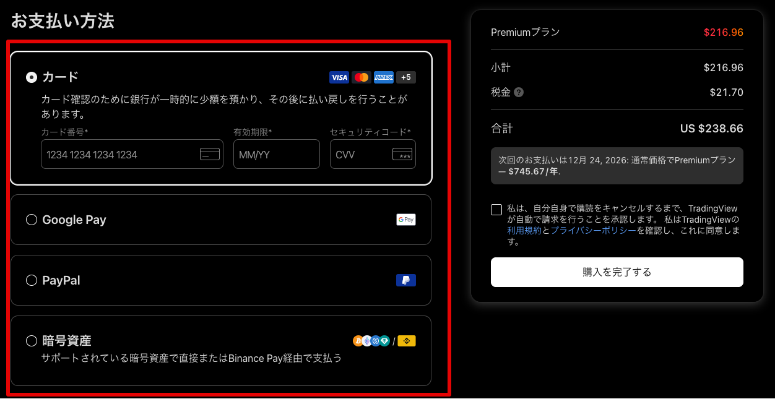Open the 利用規約 terms link
The image size is (775, 399).
click(524, 231)
